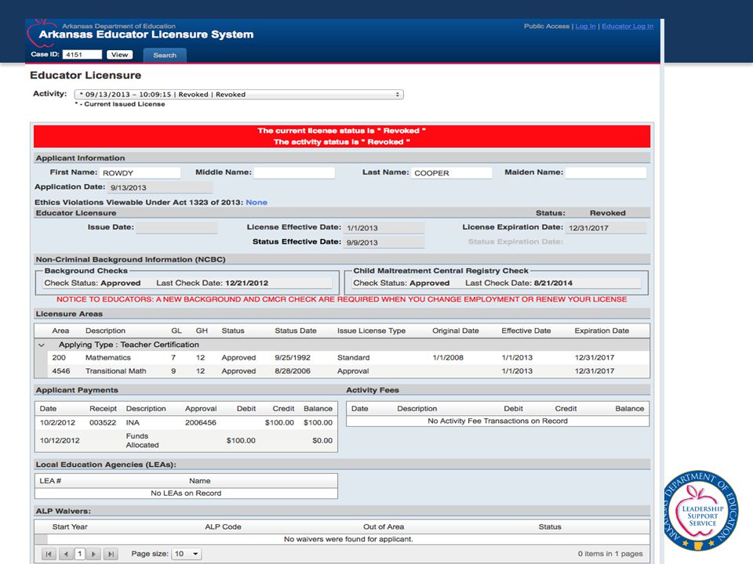Click the Last Name field
Image resolution: width=753 pixels, height=564 pixels.
point(452,173)
